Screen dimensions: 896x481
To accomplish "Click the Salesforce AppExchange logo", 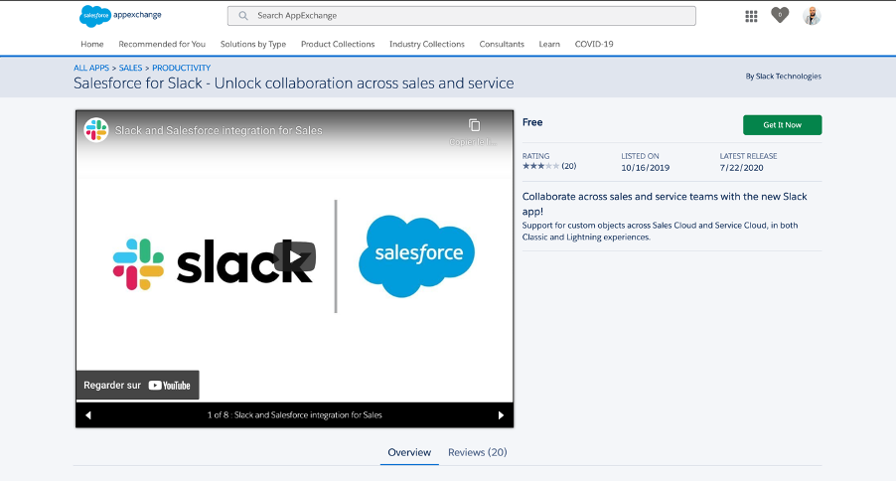I will tap(120, 16).
